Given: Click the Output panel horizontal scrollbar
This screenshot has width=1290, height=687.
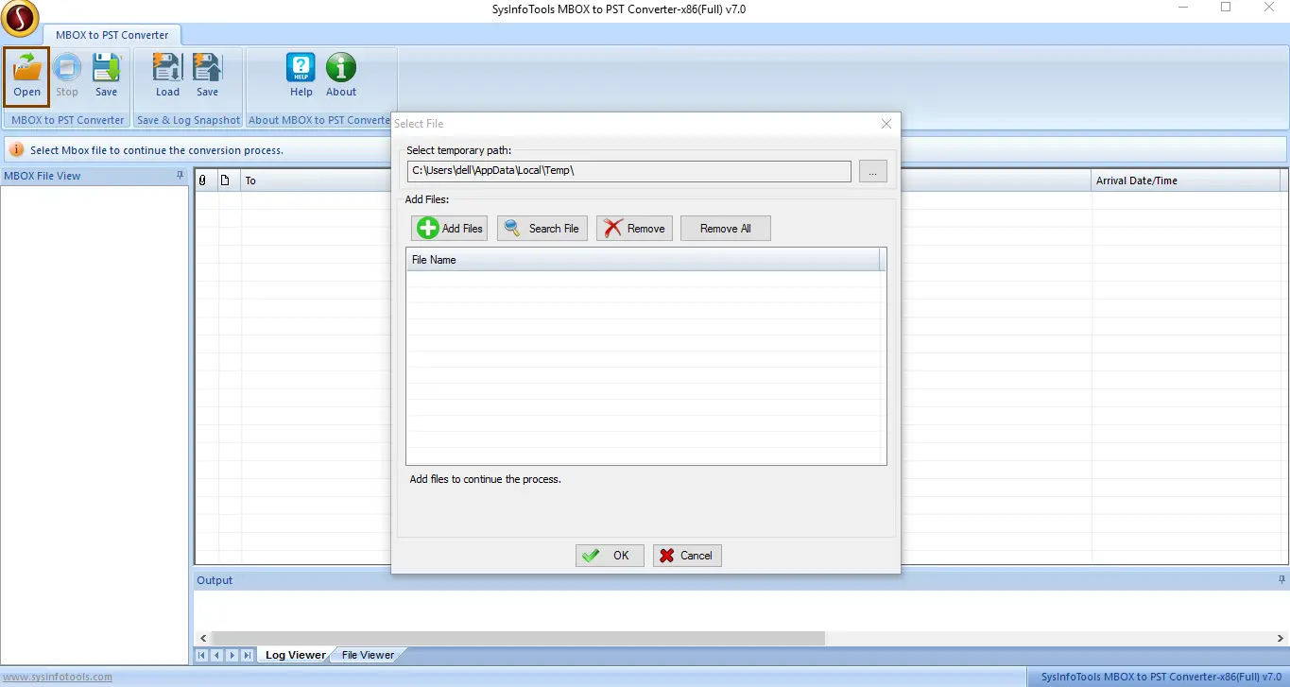Looking at the screenshot, I should (518, 638).
